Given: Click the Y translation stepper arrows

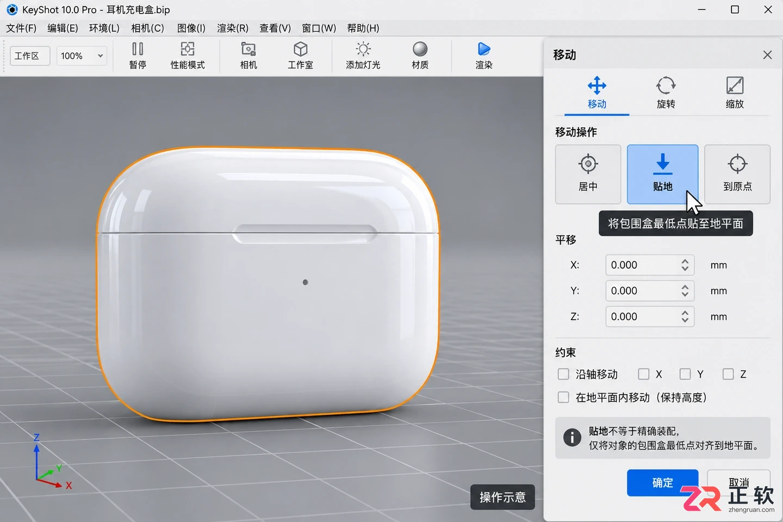Looking at the screenshot, I should tap(685, 291).
